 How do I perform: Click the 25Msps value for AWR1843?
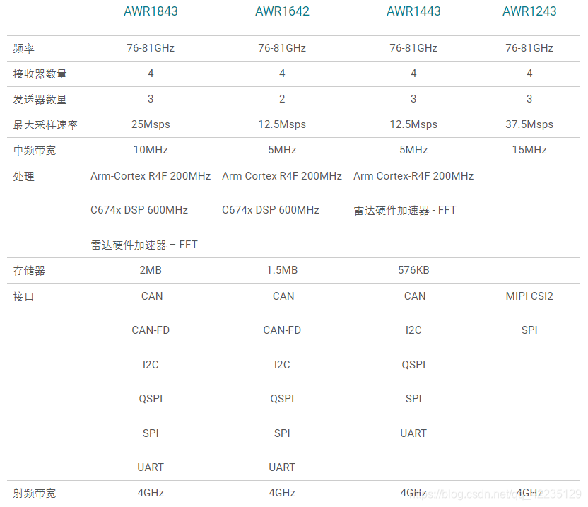point(151,124)
